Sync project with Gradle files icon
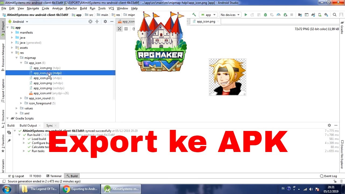The width and height of the screenshot is (345, 194). pyautogui.click(x=313, y=15)
